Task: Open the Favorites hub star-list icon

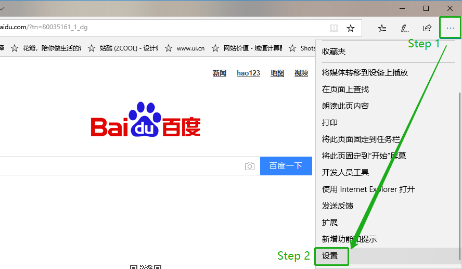Action: coord(382,28)
